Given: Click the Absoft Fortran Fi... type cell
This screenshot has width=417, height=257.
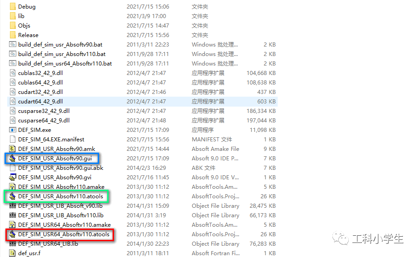Looking at the screenshot, I should click(x=216, y=253).
